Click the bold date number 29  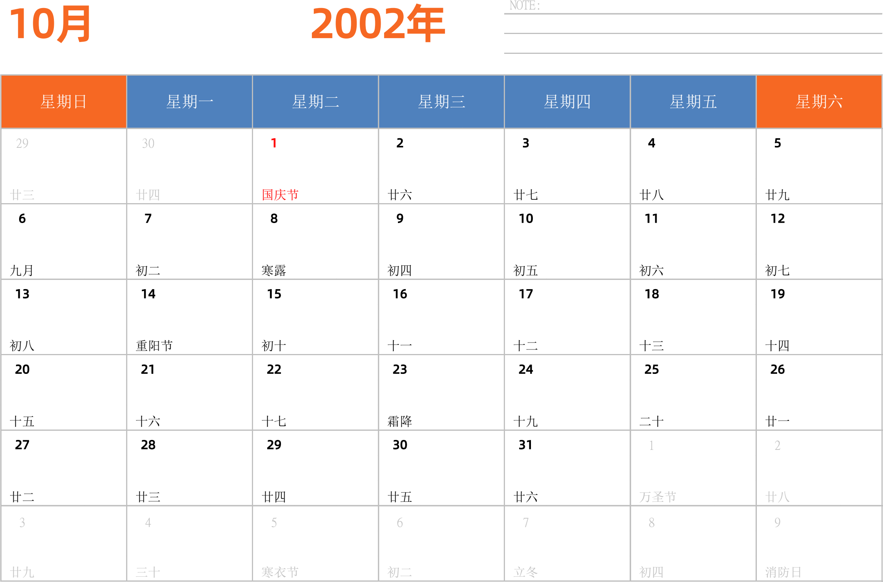click(274, 445)
